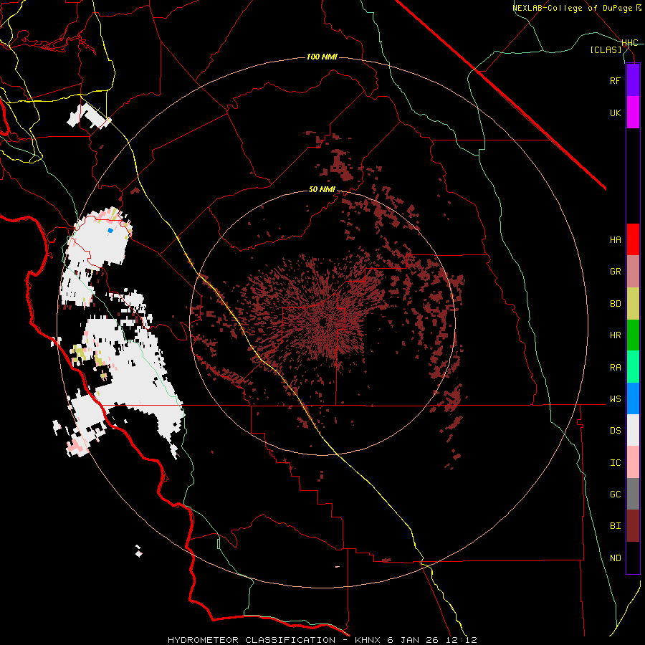Click the WS legend label
Screen dimensions: 645x645
615,399
